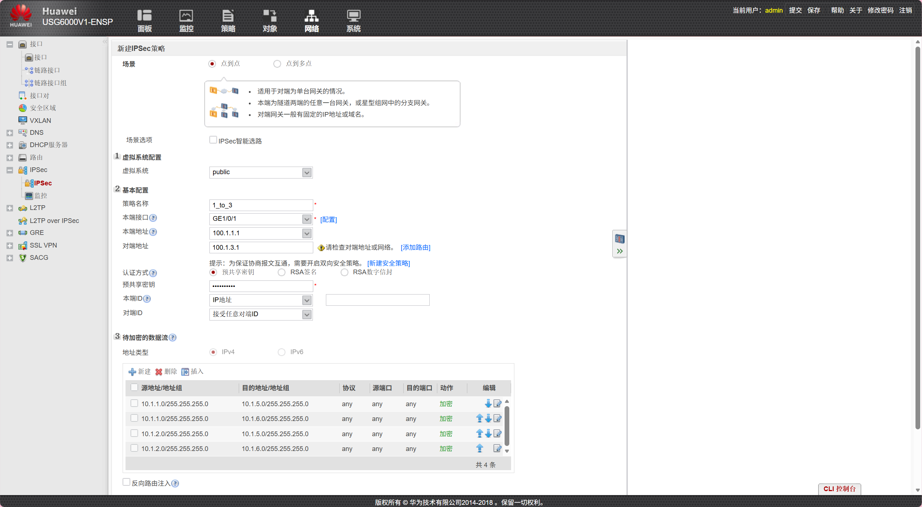Select the 点到多点 scenario radio button
The image size is (922, 507).
[x=277, y=64]
